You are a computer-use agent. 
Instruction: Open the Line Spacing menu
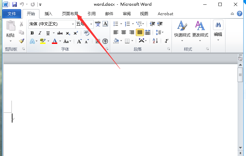159,32
